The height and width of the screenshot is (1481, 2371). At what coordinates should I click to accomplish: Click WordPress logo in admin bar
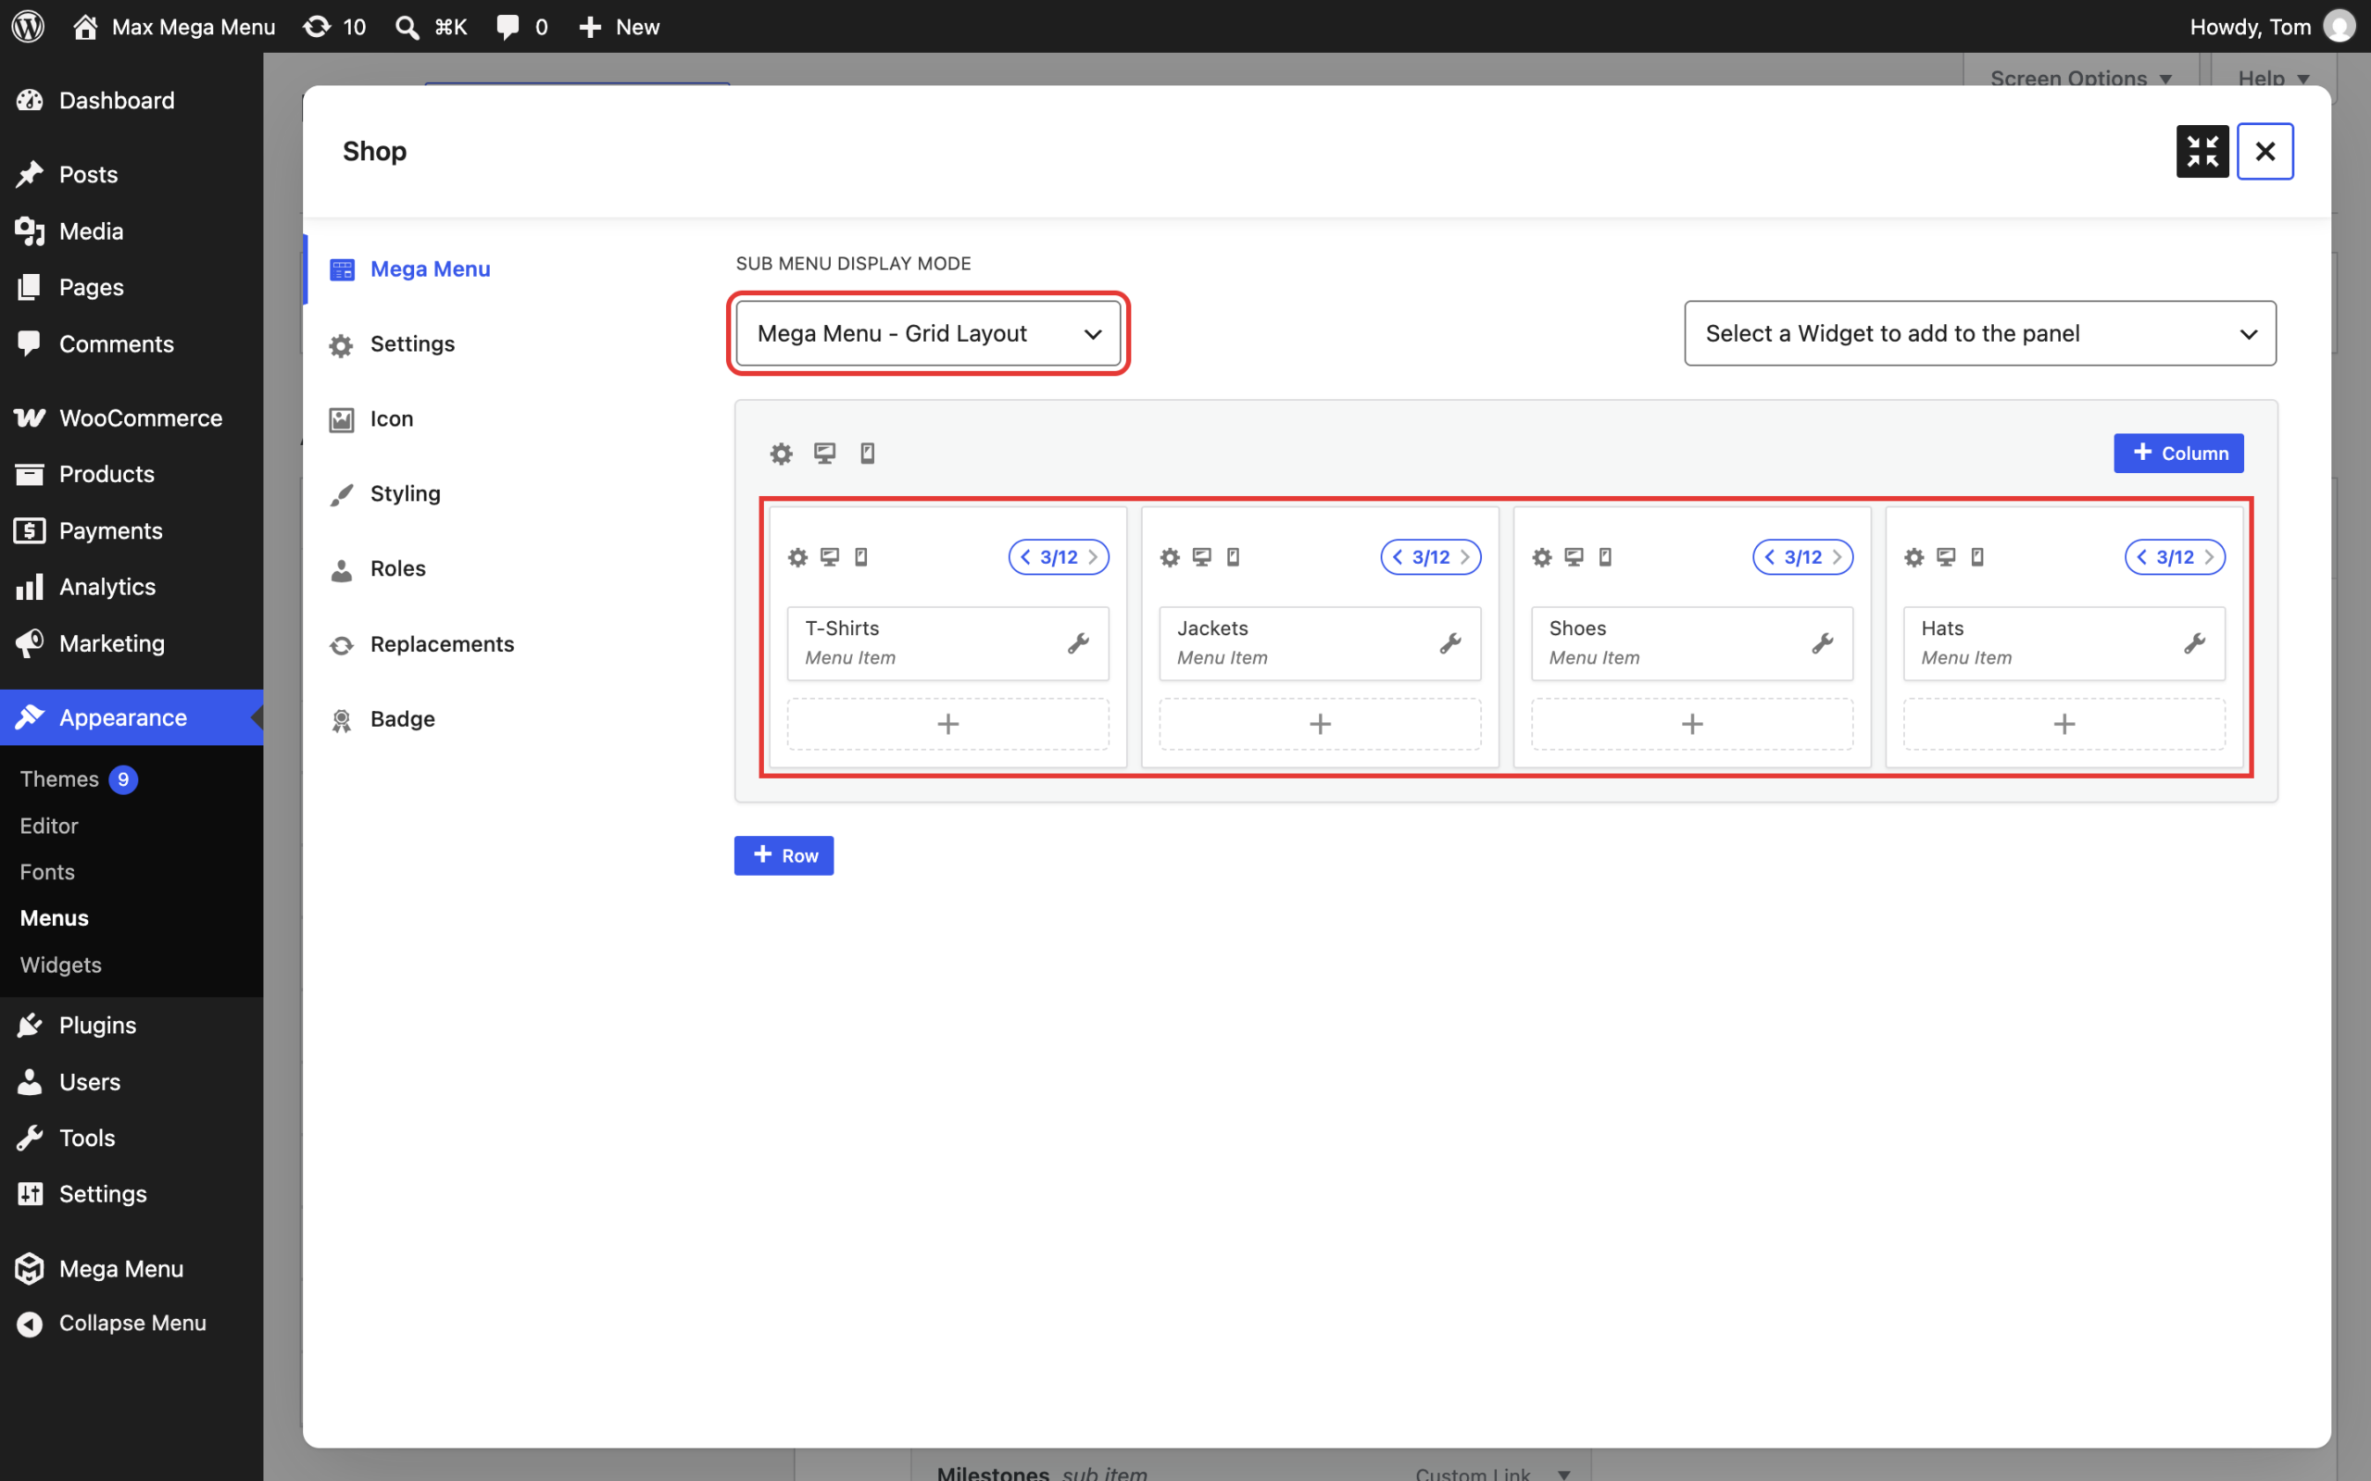point(29,27)
